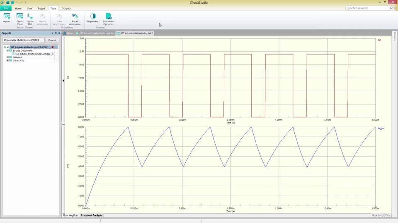Click the lower plot (V) axis label
The width and height of the screenshot is (398, 223).
68,166
